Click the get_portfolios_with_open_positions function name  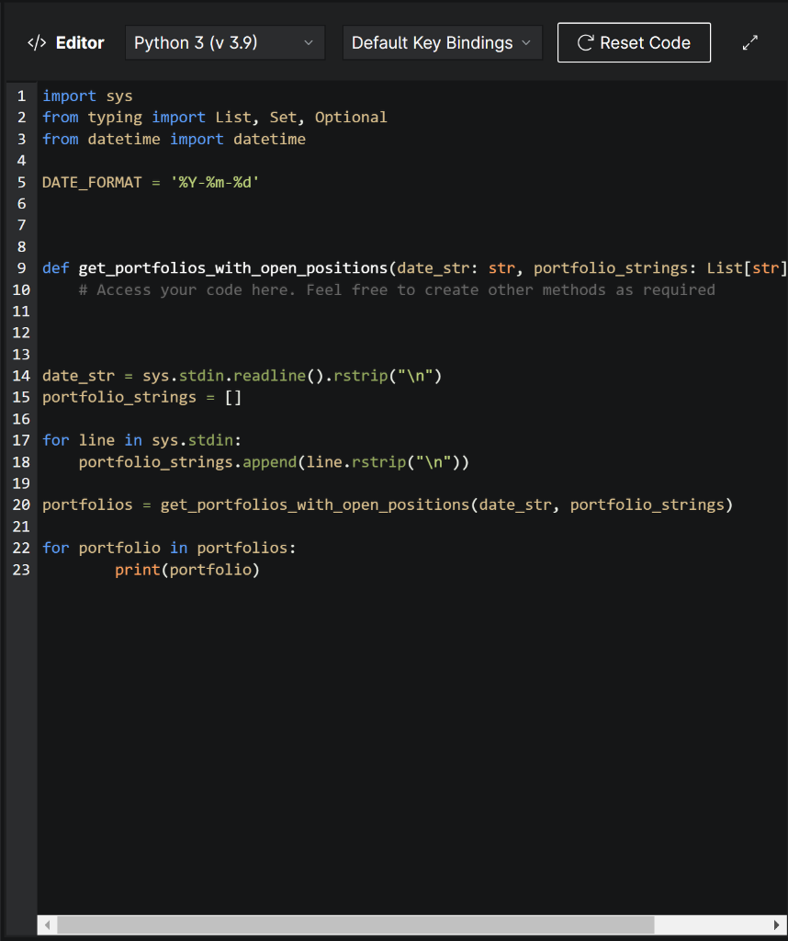pos(233,267)
